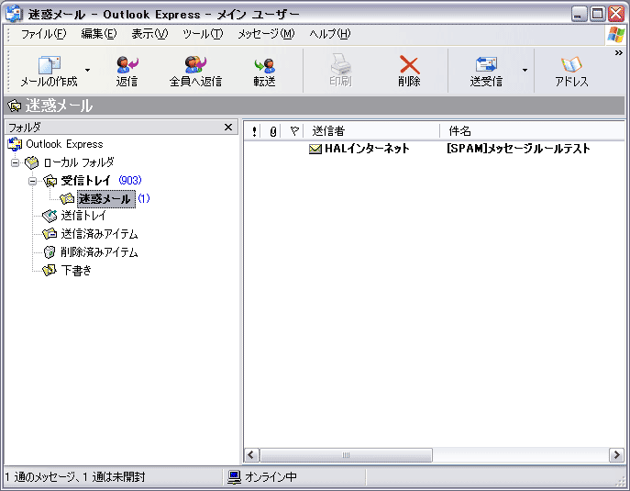Click the horizontal scrollbar left arrow
Screen dimensions: 630x491
[251, 455]
